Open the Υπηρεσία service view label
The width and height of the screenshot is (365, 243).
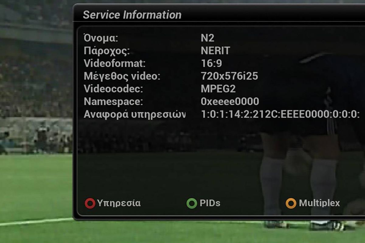(119, 204)
